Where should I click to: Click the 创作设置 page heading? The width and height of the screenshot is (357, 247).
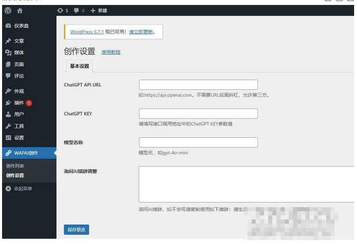(80, 51)
